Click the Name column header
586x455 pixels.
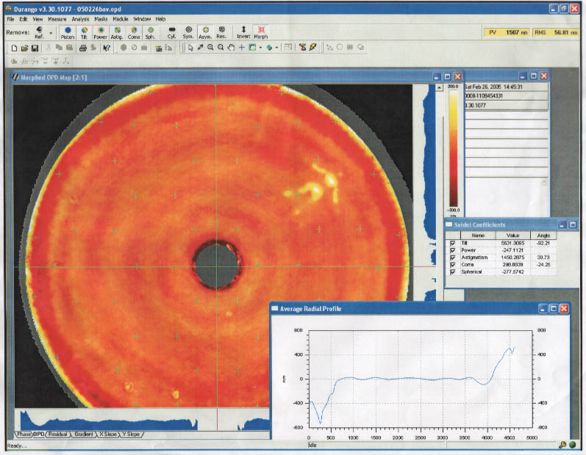pos(478,236)
